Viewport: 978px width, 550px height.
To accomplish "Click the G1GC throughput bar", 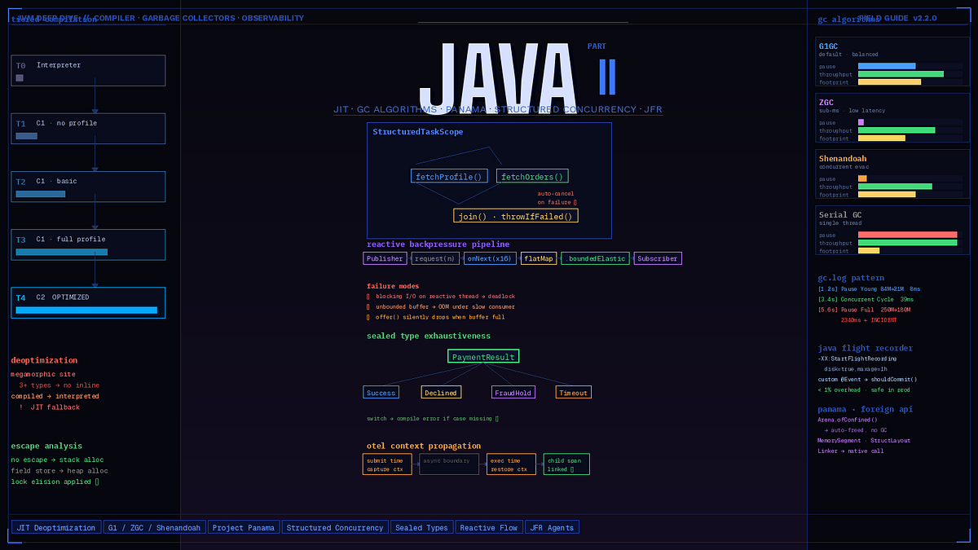I will tap(901, 74).
